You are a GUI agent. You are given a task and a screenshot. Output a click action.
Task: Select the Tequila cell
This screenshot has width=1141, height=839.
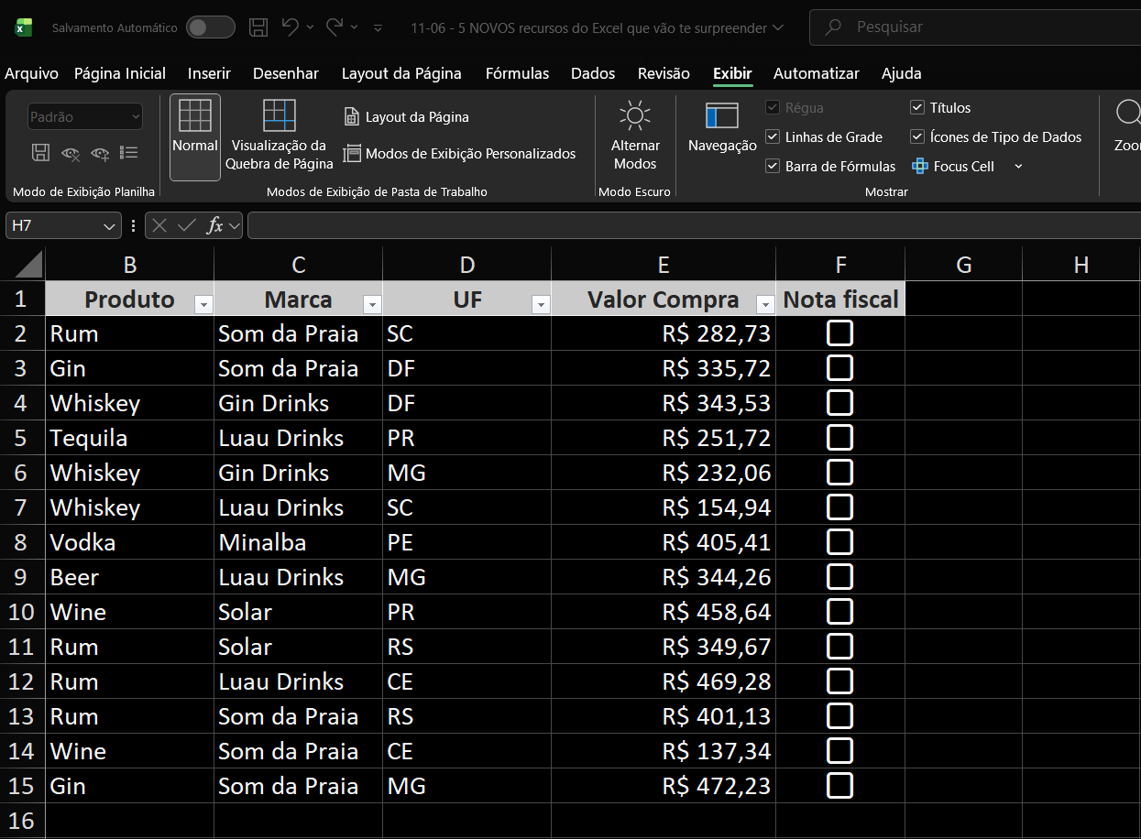coord(129,438)
